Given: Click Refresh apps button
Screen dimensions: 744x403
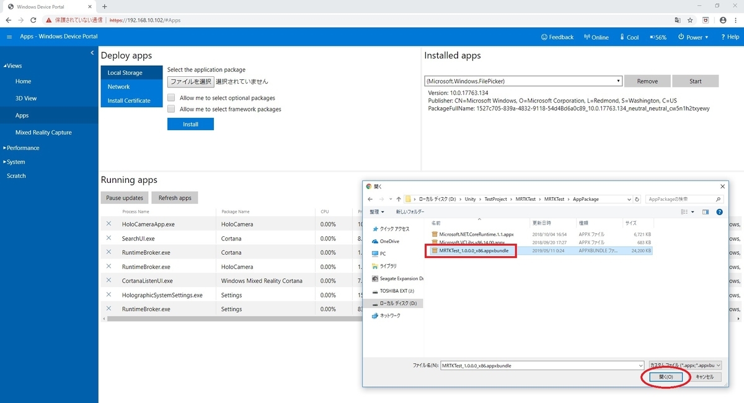Looking at the screenshot, I should (x=175, y=198).
